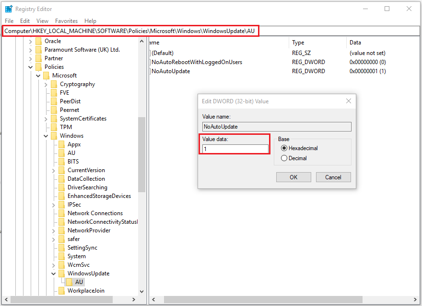Screen dimensions: 422x306
Task: Click the BITS folder icon
Action: click(62, 162)
